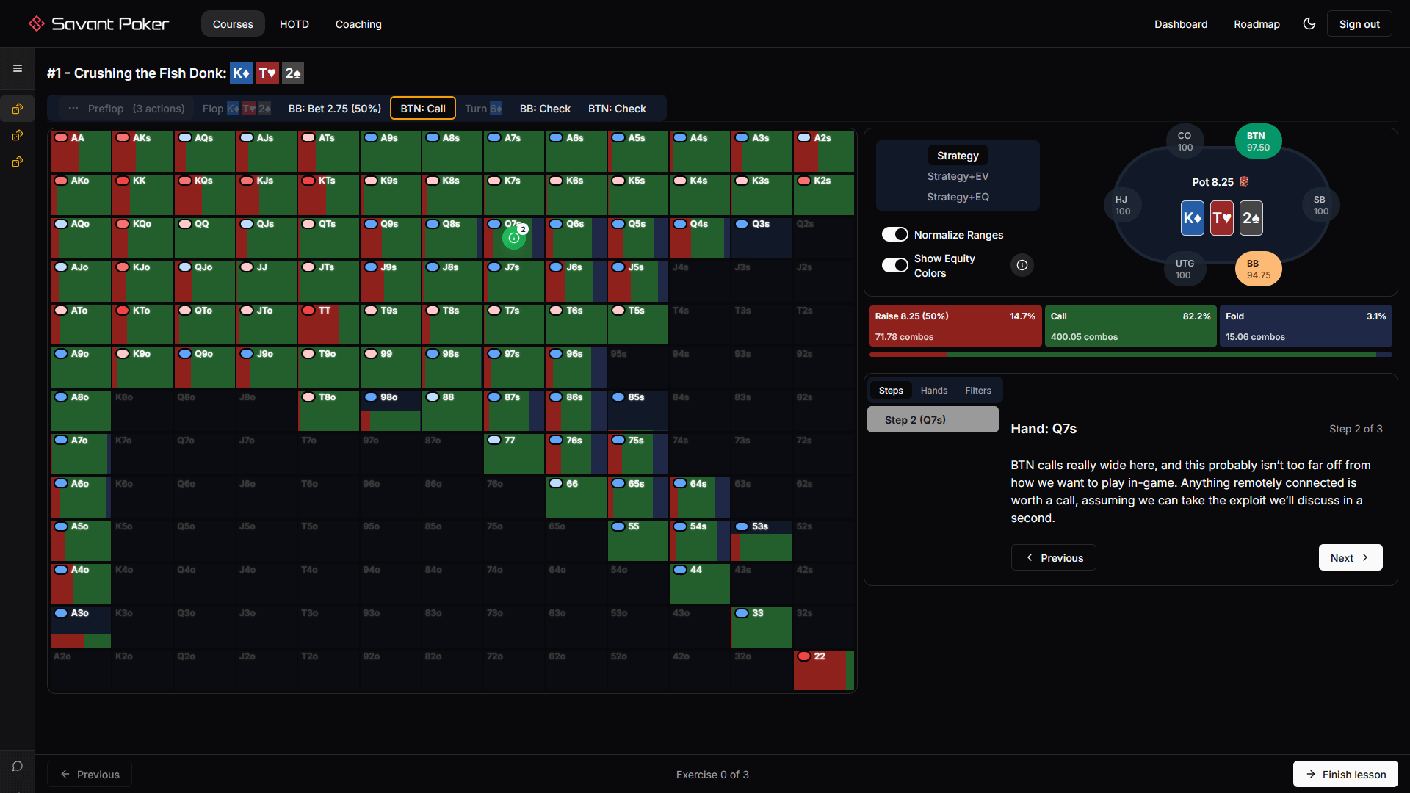Image resolution: width=1410 pixels, height=793 pixels.
Task: Toggle Normalize Ranges switch
Action: [894, 234]
